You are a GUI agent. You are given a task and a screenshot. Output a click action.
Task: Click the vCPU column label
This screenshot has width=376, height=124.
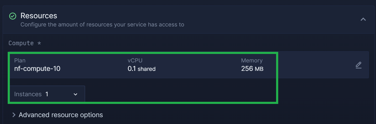click(135, 61)
